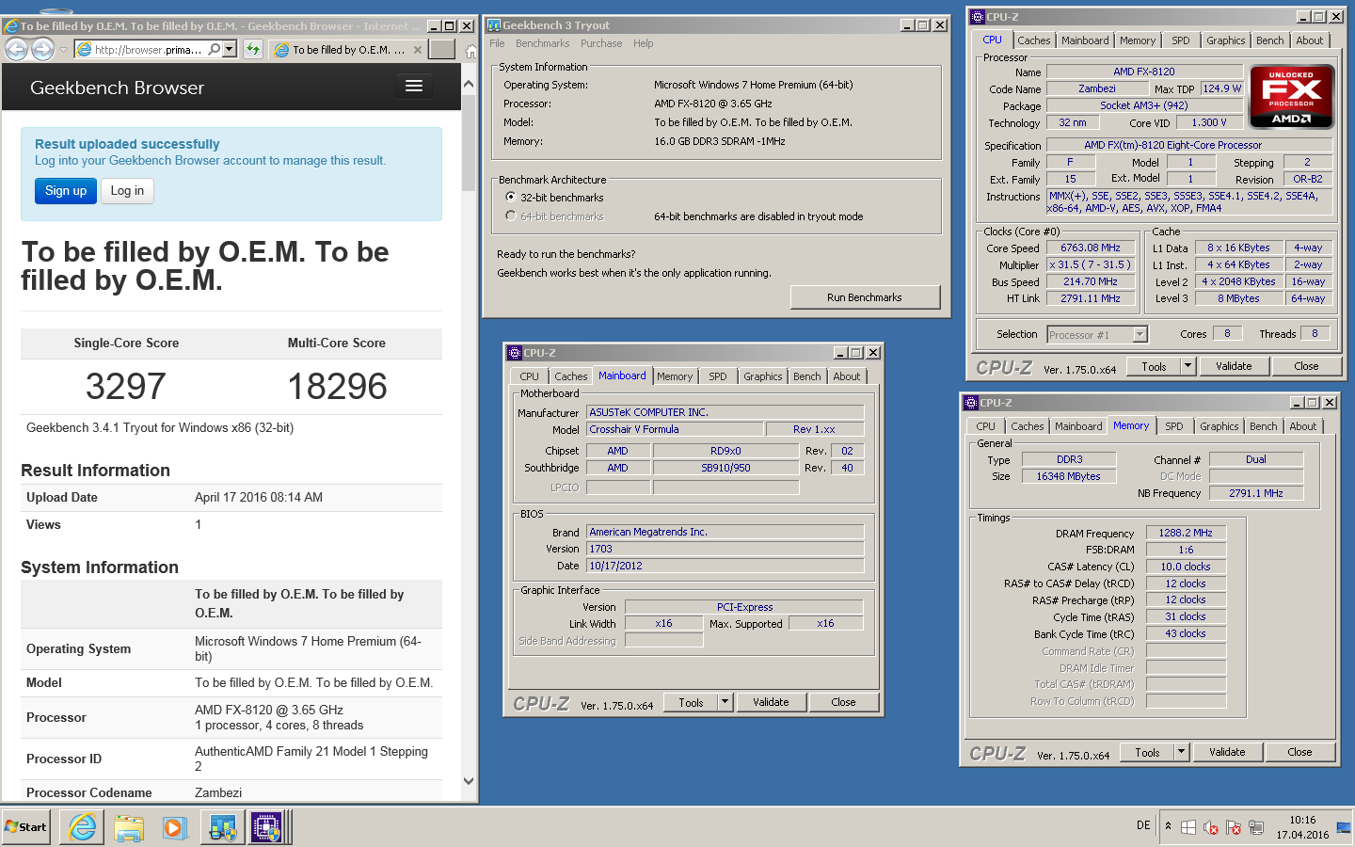Screen dimensions: 1355x847
Task: Click the Log in button
Action: pyautogui.click(x=127, y=191)
